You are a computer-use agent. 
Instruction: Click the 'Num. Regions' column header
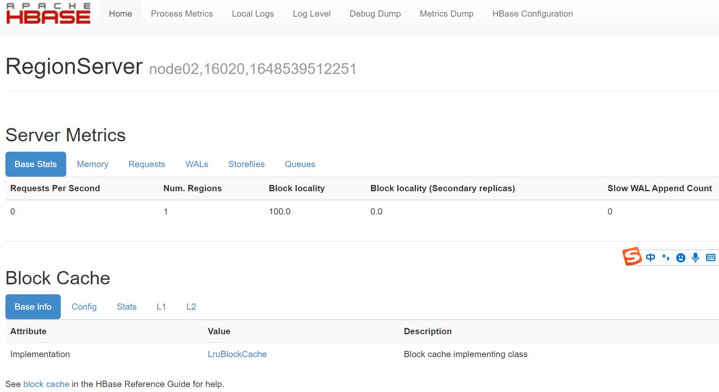(x=192, y=188)
